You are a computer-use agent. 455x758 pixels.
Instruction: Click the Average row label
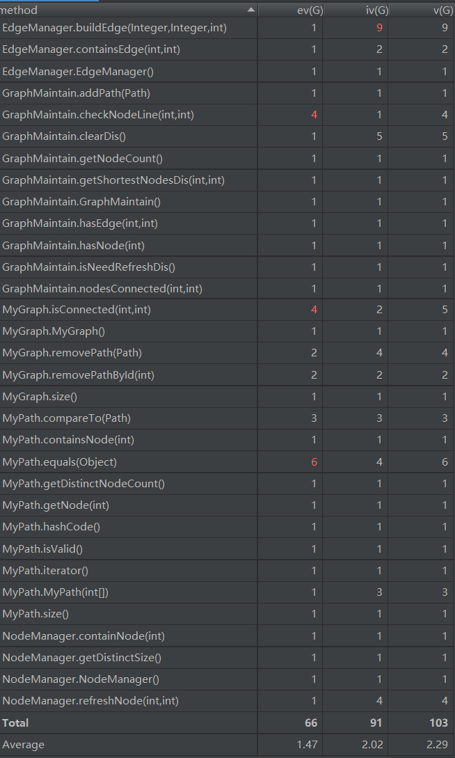pyautogui.click(x=23, y=745)
